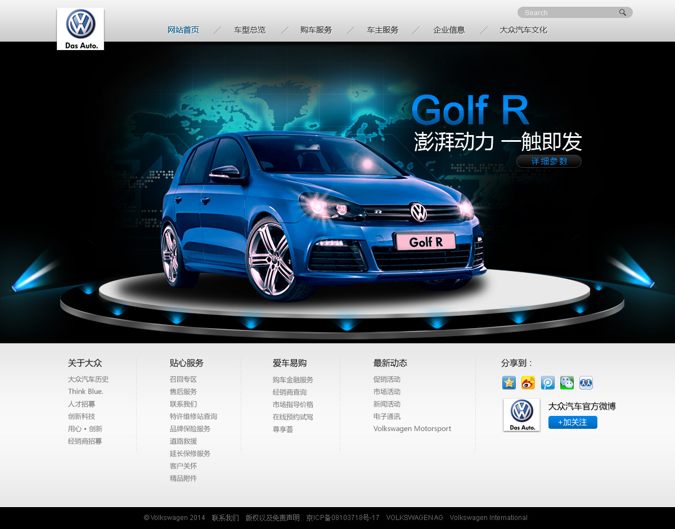
Task: Click the Das Auto weibo logo thumbnail
Action: pyautogui.click(x=521, y=415)
